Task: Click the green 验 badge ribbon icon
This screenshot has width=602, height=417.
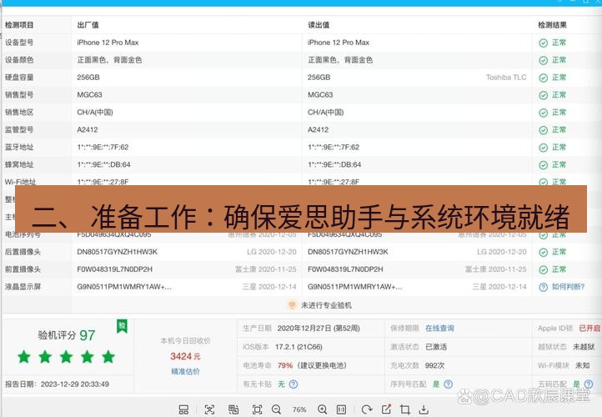Action: pyautogui.click(x=122, y=326)
